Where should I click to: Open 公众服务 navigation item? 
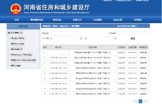coord(97,20)
